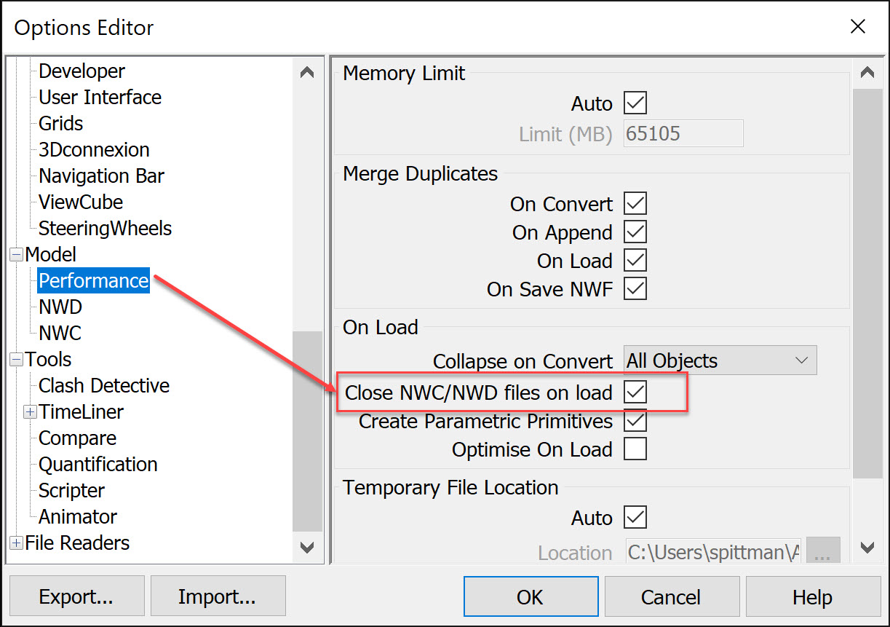890x627 pixels.
Task: Click the OK button
Action: coord(531,597)
